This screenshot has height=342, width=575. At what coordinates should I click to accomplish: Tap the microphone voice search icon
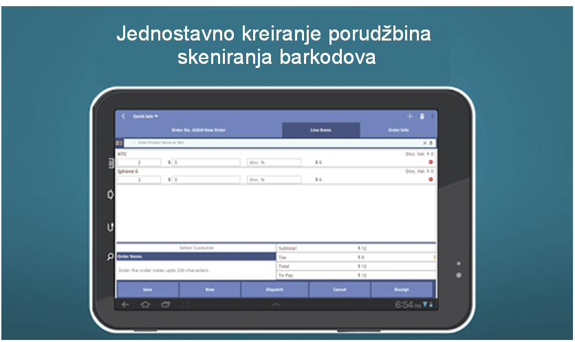pos(431,142)
